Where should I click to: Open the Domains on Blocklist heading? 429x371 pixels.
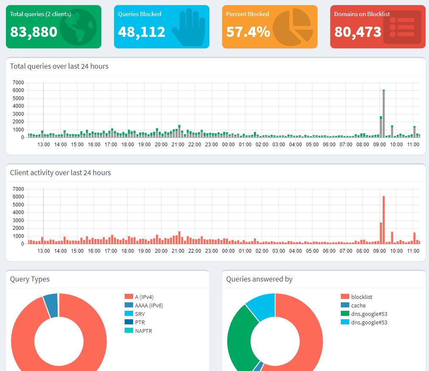362,14
